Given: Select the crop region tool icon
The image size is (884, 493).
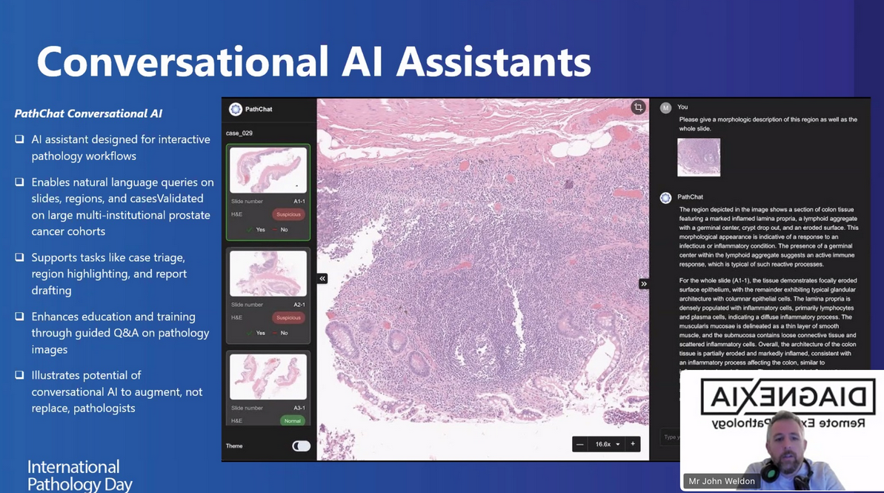Looking at the screenshot, I should click(638, 107).
